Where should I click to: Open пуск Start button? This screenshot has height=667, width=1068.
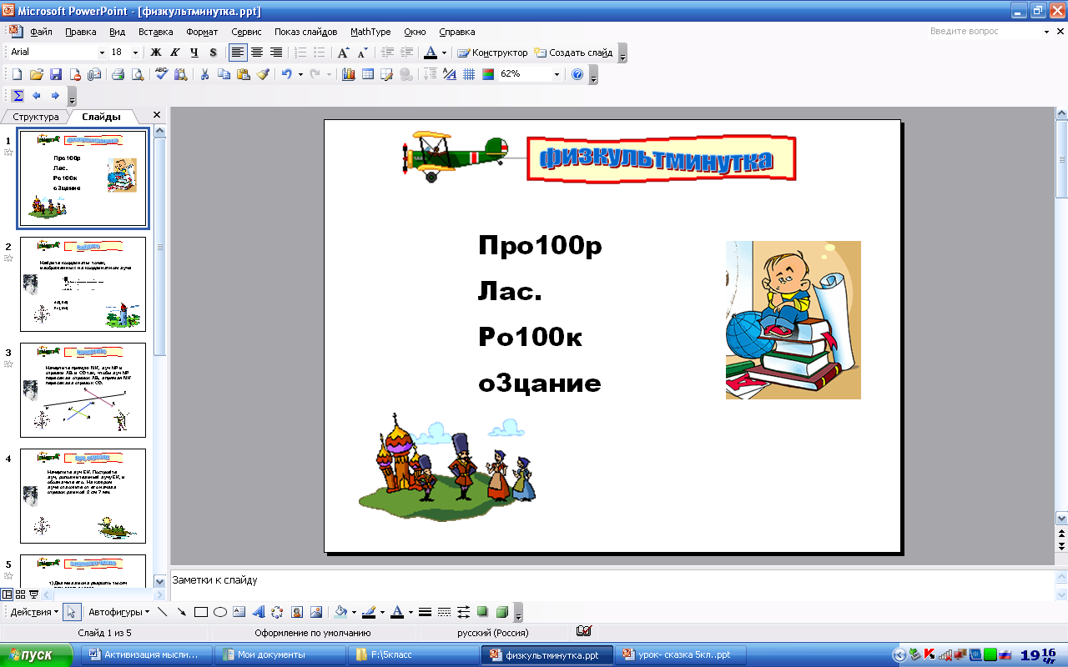click(38, 654)
